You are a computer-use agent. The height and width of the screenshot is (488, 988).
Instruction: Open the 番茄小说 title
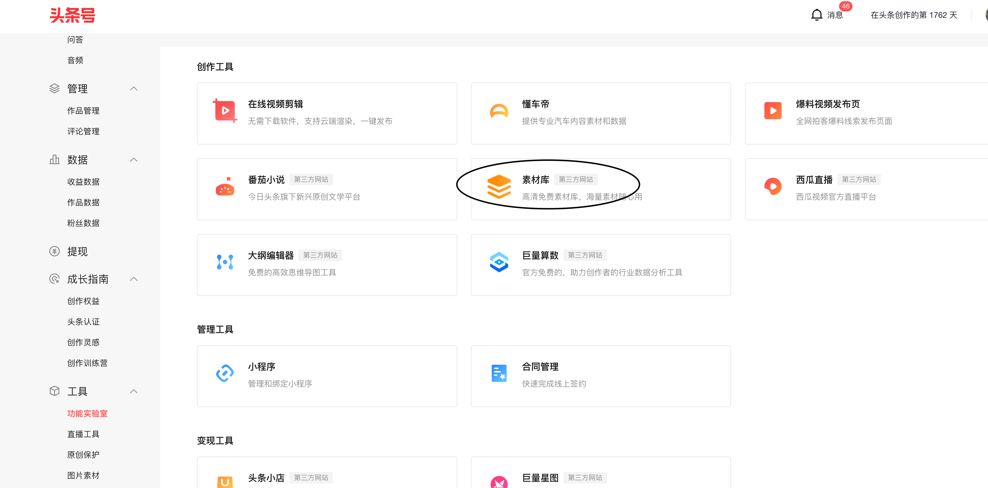pyautogui.click(x=266, y=180)
